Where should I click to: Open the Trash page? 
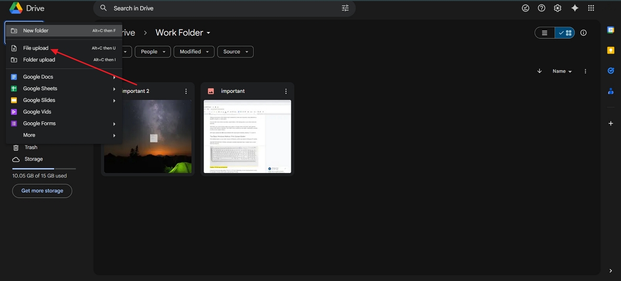(x=31, y=147)
